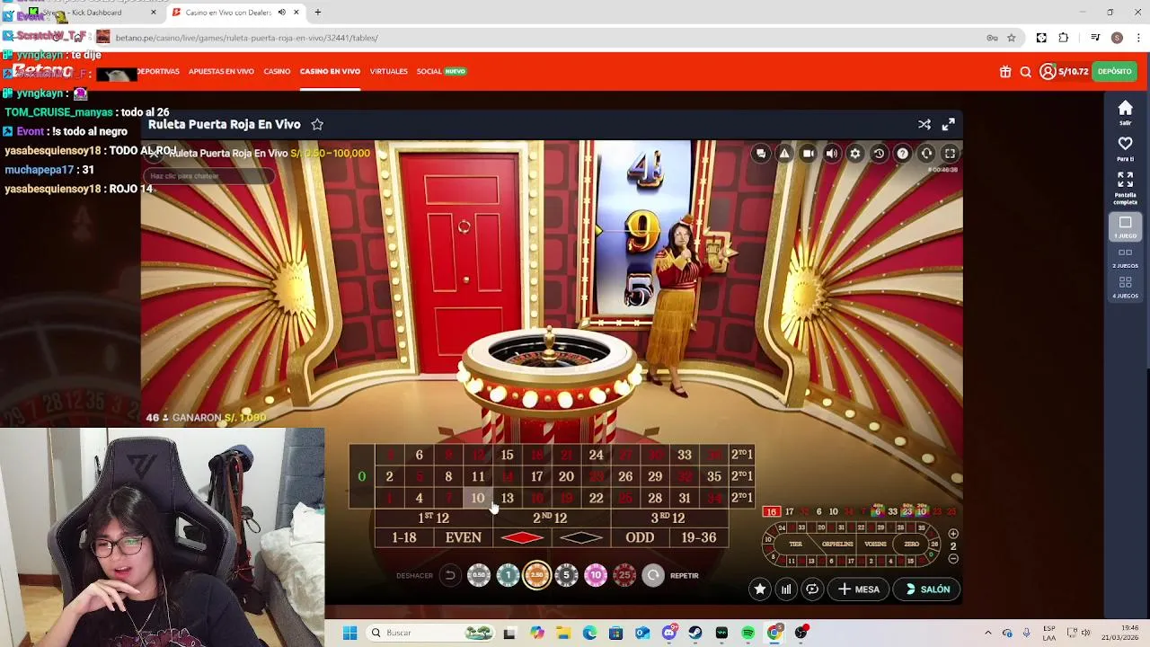1150x647 pixels.
Task: Bet on the 2ND 12 dozen
Action: click(551, 518)
